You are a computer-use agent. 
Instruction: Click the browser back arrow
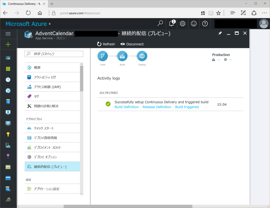(x=6, y=13)
